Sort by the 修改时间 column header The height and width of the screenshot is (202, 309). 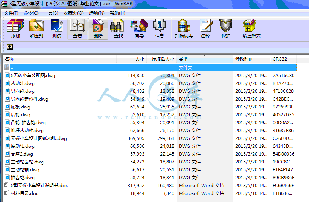(x=251, y=59)
